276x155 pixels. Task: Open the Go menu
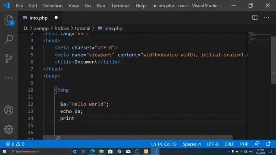coord(88,6)
